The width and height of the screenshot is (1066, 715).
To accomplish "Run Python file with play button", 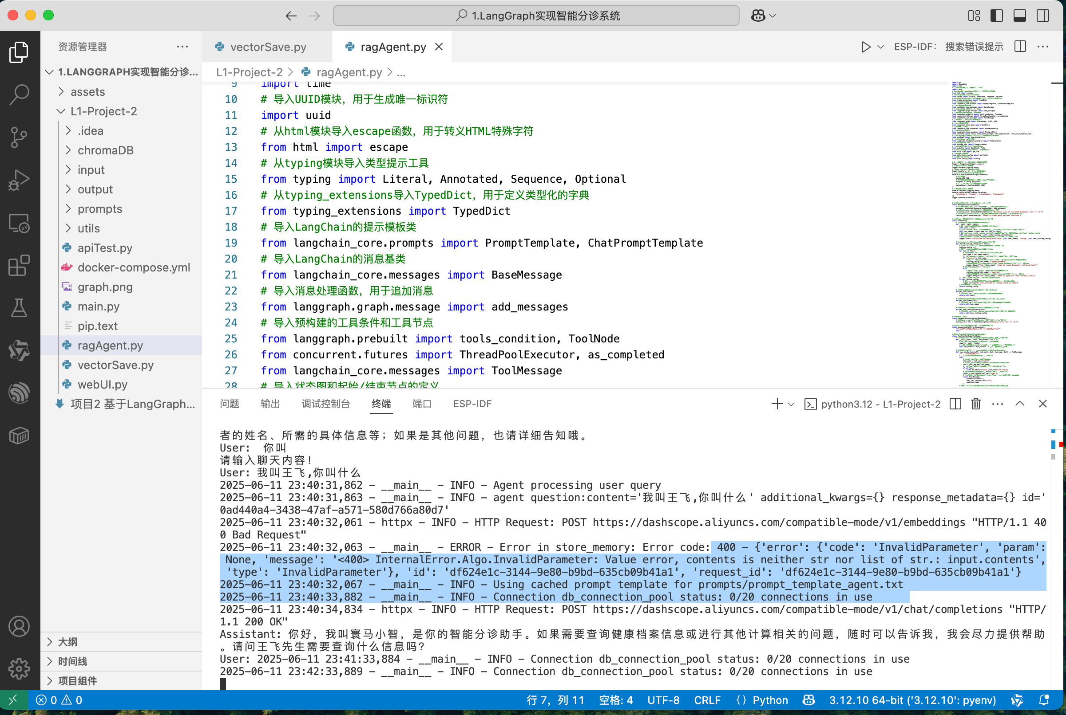I will (x=865, y=47).
